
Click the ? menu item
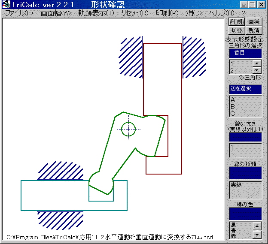point(244,13)
